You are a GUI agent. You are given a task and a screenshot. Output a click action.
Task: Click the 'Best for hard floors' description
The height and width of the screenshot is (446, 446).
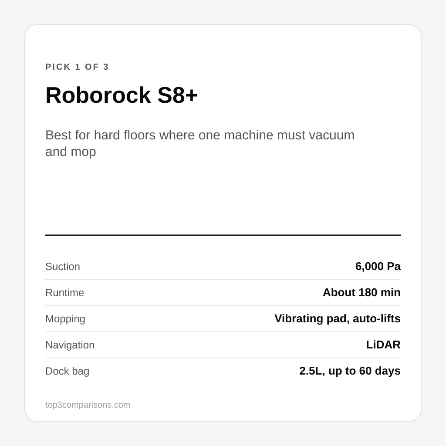[x=200, y=143]
